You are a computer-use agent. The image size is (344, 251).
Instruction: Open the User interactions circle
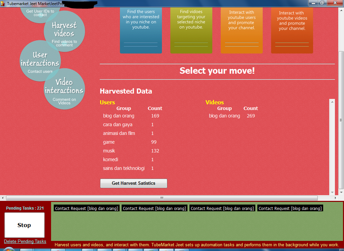click(x=40, y=61)
